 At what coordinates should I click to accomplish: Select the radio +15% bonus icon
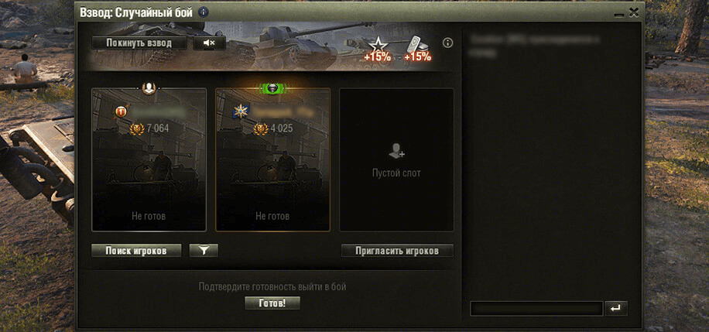point(417,49)
